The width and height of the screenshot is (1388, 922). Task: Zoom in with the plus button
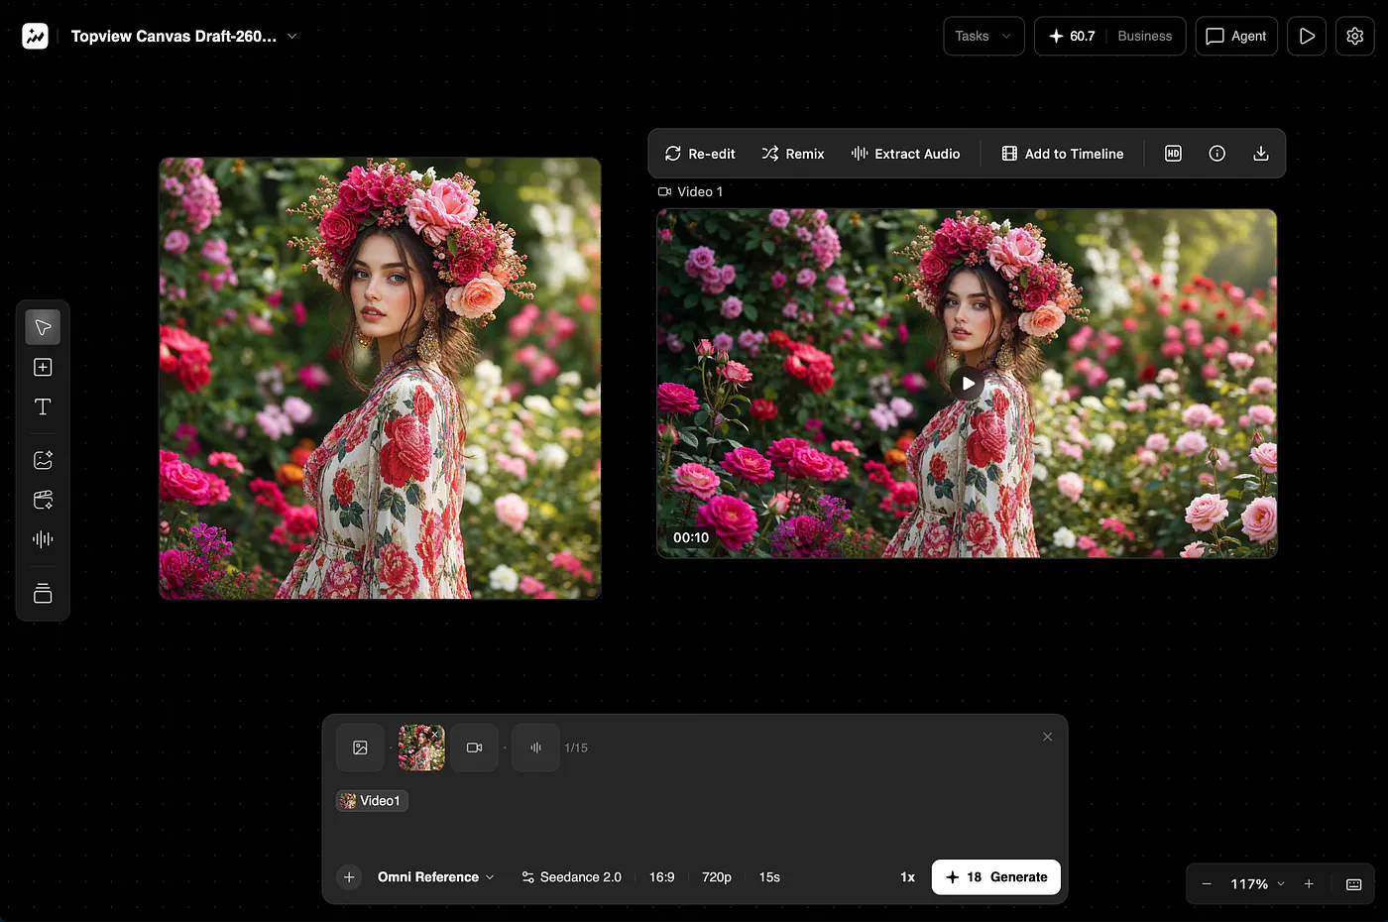pos(1309,884)
